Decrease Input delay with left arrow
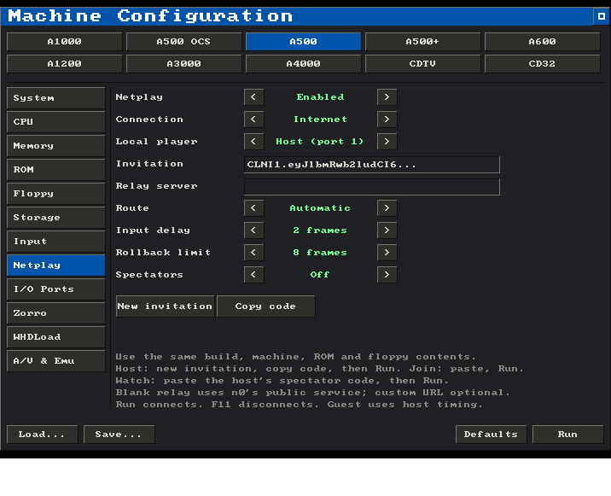 253,230
